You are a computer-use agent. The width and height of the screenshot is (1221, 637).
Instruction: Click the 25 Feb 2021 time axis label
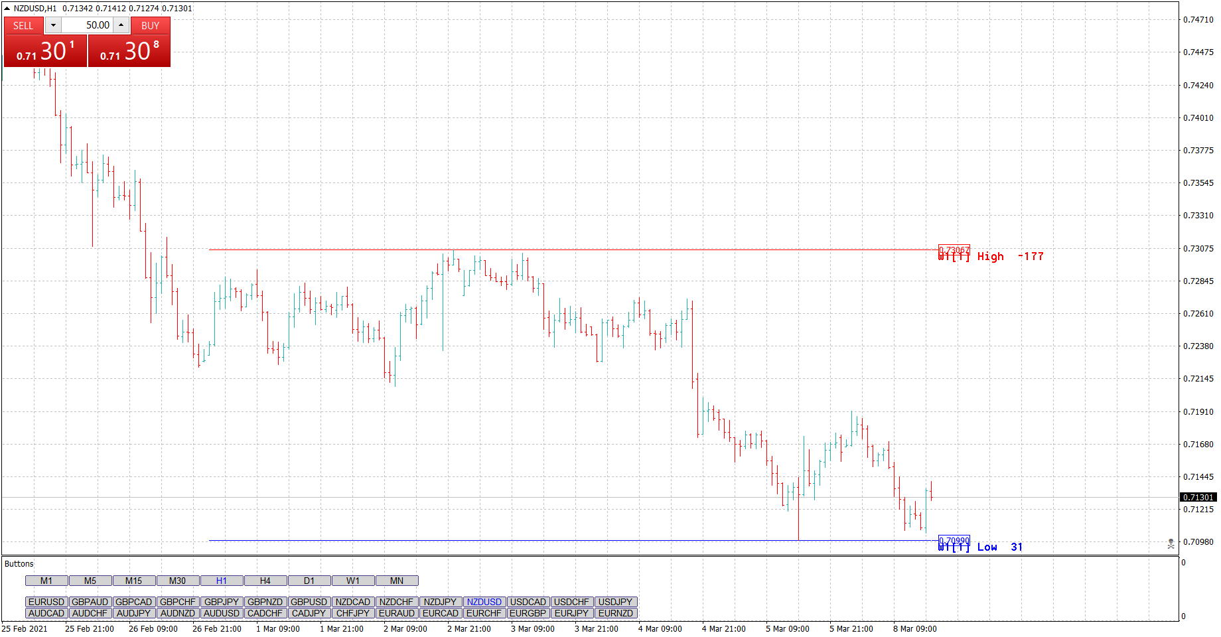coord(25,629)
